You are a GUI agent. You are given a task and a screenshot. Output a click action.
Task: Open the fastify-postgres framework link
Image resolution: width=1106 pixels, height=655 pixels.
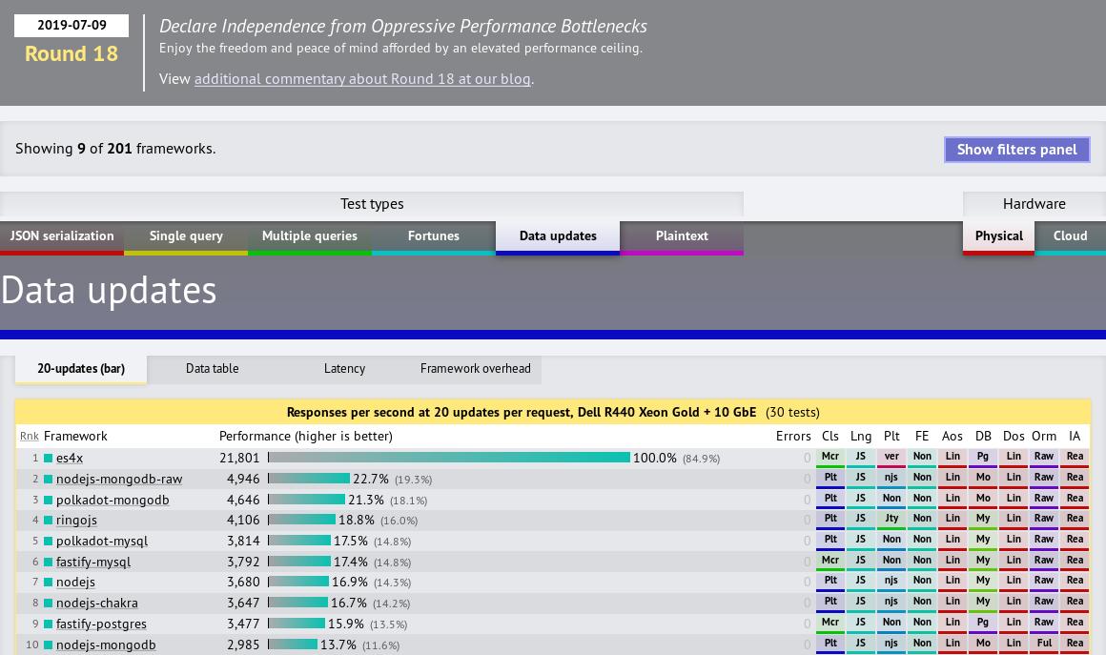(x=102, y=624)
